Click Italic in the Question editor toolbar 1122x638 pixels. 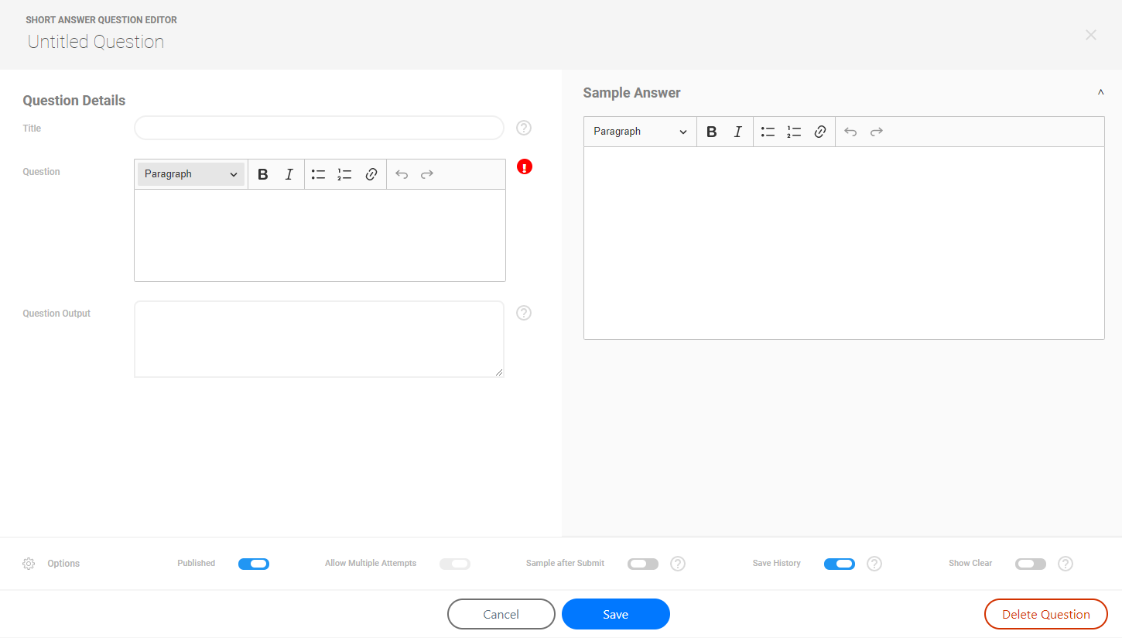click(289, 174)
